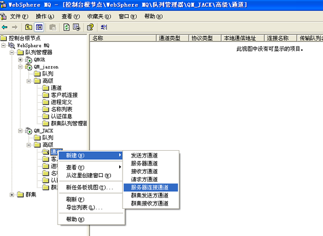
Task: Select 新任务板视图(T)... in context menu
Action: pyautogui.click(x=91, y=187)
